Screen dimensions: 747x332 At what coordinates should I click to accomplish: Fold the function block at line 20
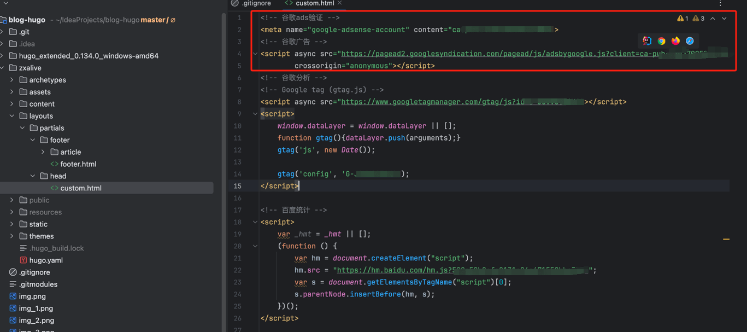click(255, 246)
